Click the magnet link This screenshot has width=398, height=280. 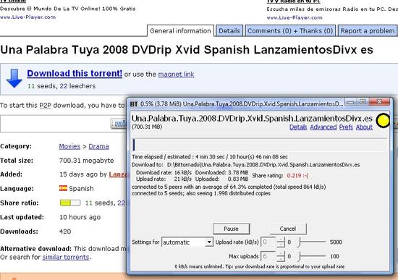[176, 75]
